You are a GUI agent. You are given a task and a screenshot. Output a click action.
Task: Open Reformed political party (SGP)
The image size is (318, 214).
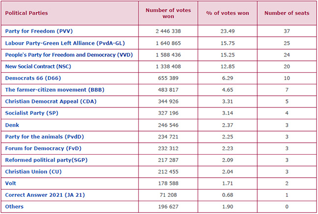click(x=46, y=160)
